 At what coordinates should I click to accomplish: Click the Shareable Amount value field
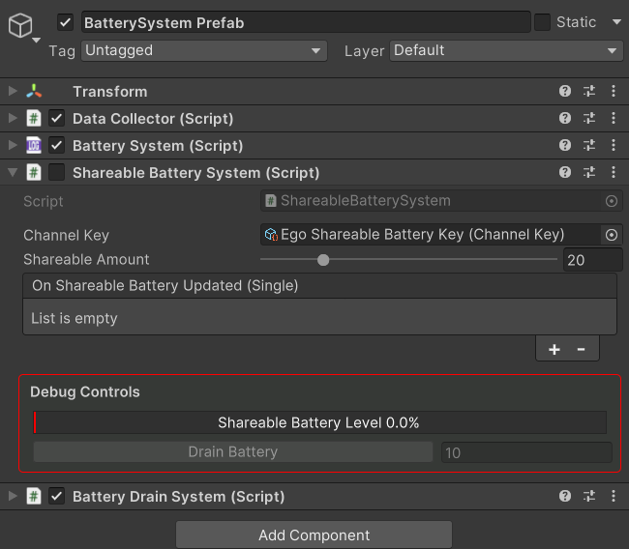click(x=593, y=260)
